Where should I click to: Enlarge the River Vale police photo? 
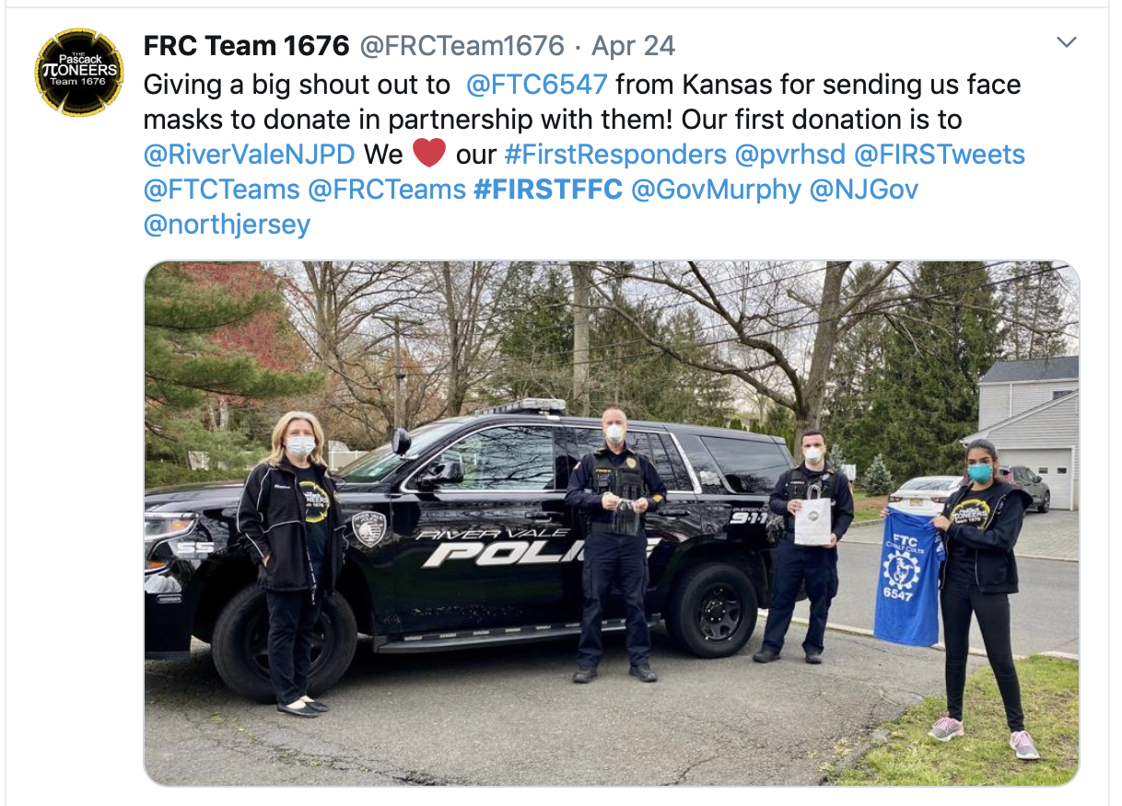(x=612, y=524)
